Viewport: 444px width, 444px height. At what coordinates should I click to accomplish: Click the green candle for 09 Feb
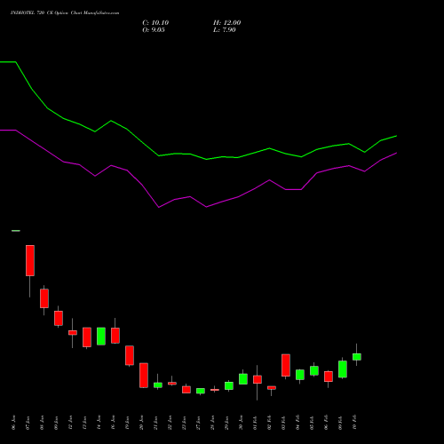(x=343, y=369)
